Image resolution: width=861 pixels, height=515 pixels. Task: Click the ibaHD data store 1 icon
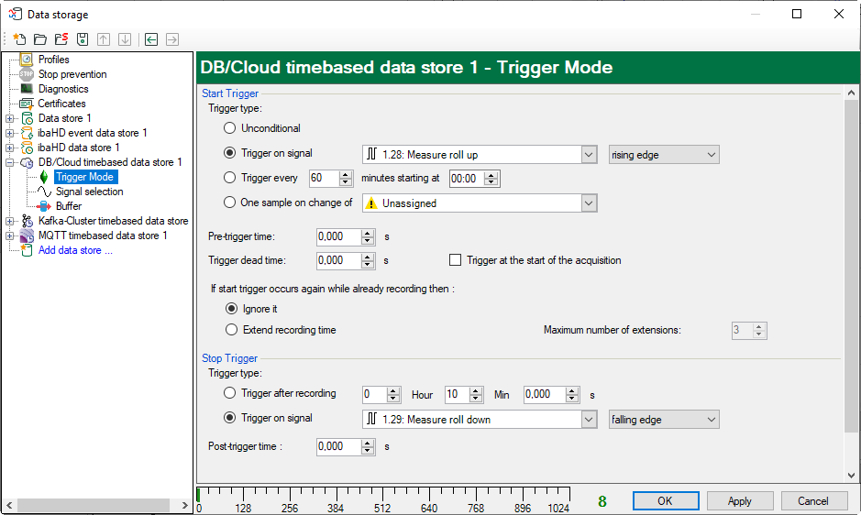click(27, 148)
